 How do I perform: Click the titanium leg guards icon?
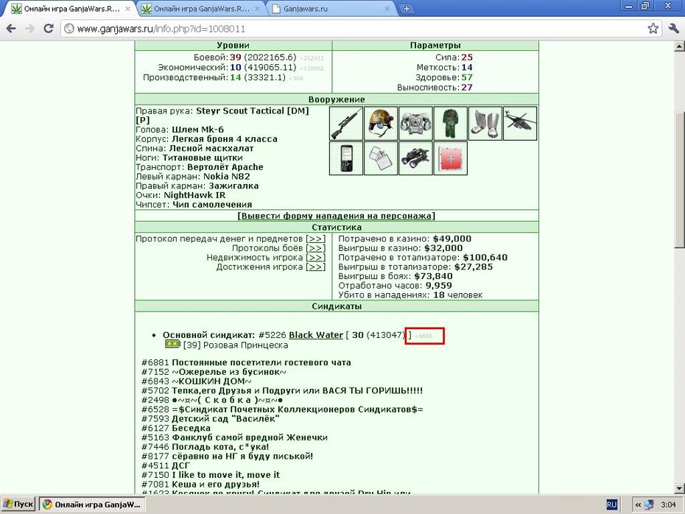pyautogui.click(x=485, y=124)
